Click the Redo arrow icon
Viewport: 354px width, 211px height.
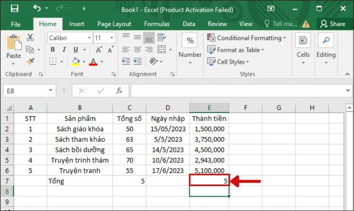click(x=60, y=8)
